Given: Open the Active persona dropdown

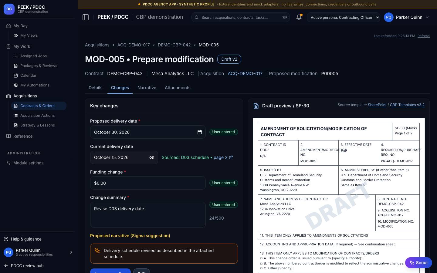Looking at the screenshot, I should pos(344,17).
